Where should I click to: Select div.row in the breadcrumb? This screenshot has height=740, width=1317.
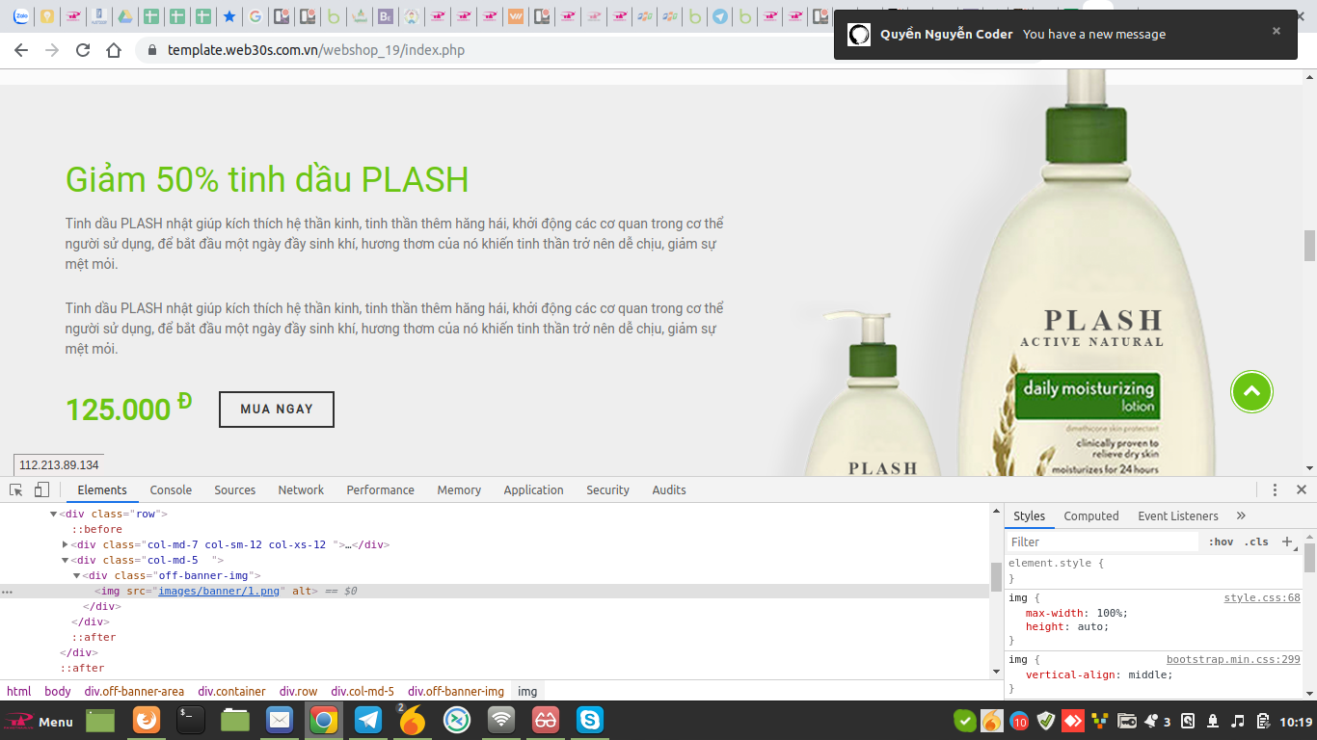298,691
